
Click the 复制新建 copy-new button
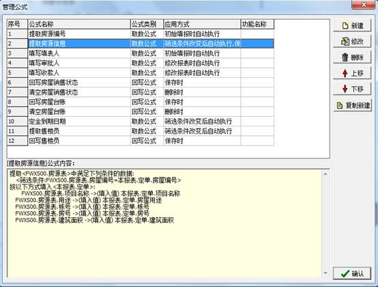coord(353,105)
